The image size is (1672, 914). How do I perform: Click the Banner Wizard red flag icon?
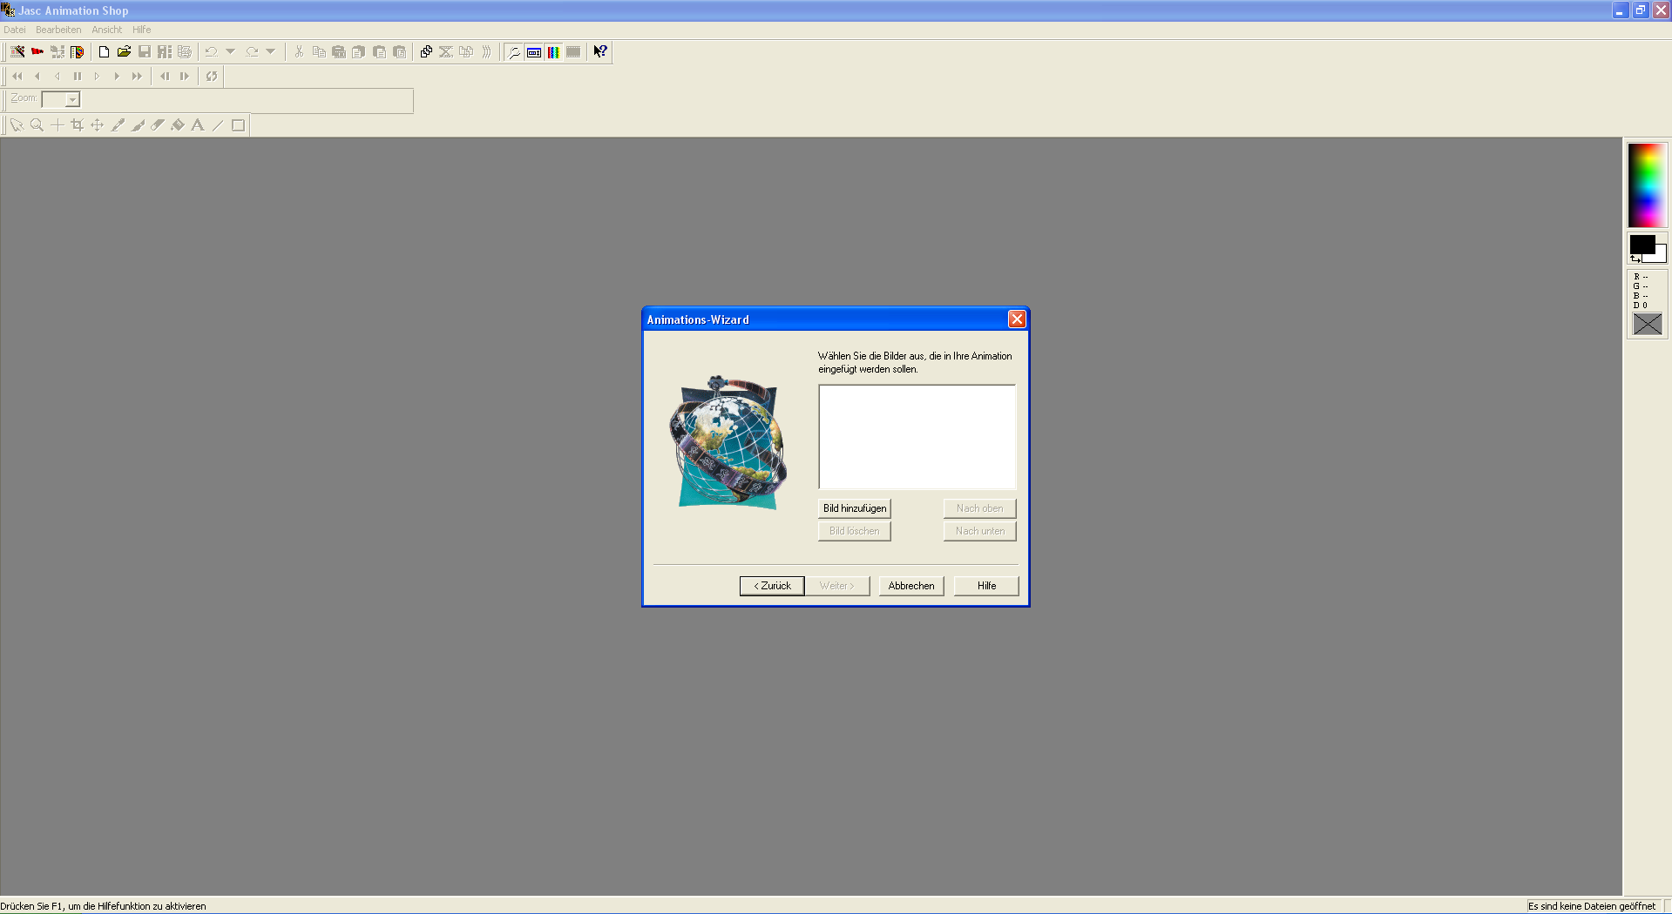[x=37, y=52]
